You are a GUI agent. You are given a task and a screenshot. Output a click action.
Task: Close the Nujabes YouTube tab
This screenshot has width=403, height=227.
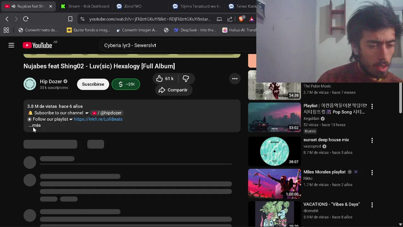click(x=51, y=6)
